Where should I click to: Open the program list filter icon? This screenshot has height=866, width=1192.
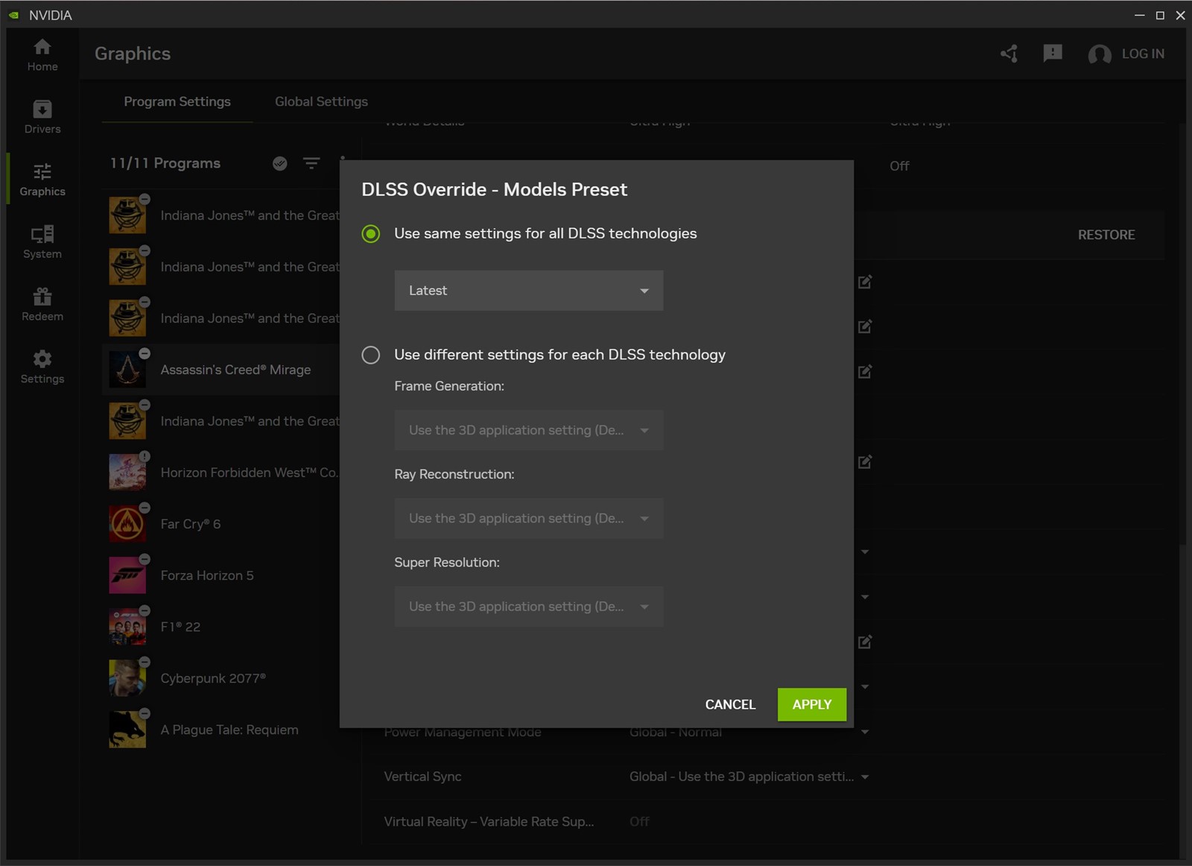pos(311,163)
